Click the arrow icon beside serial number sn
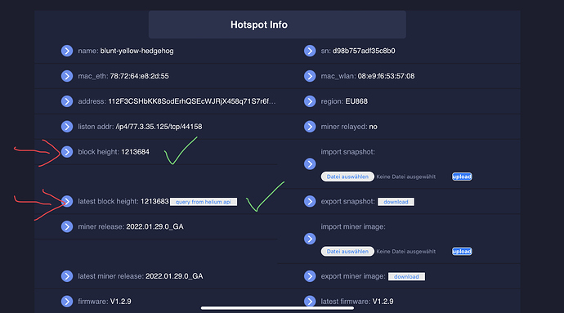The width and height of the screenshot is (564, 313). [x=310, y=51]
